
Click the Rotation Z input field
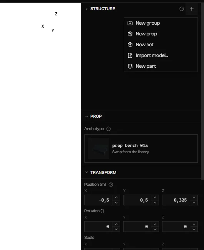(x=176, y=227)
